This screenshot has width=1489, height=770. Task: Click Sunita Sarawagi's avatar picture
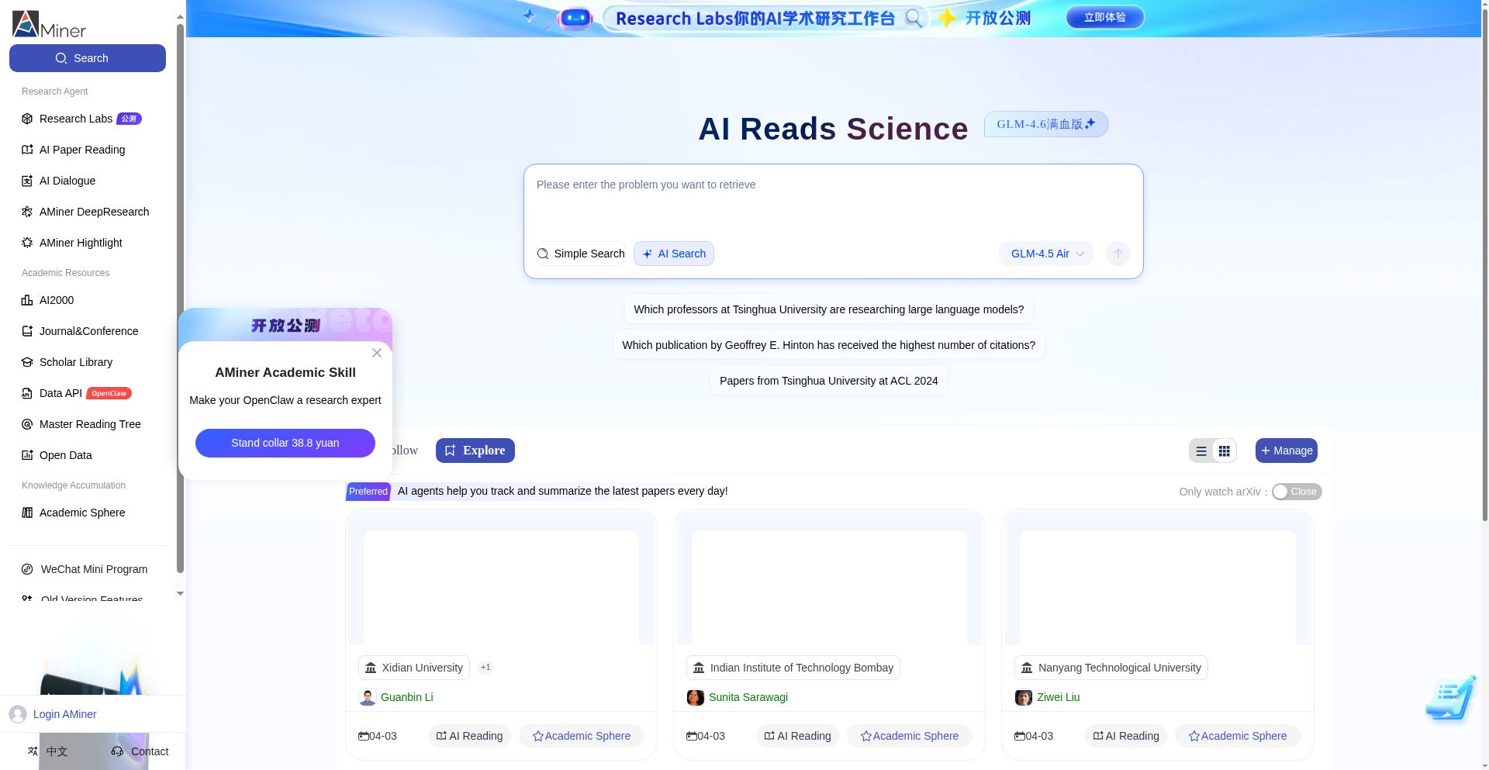tap(696, 697)
